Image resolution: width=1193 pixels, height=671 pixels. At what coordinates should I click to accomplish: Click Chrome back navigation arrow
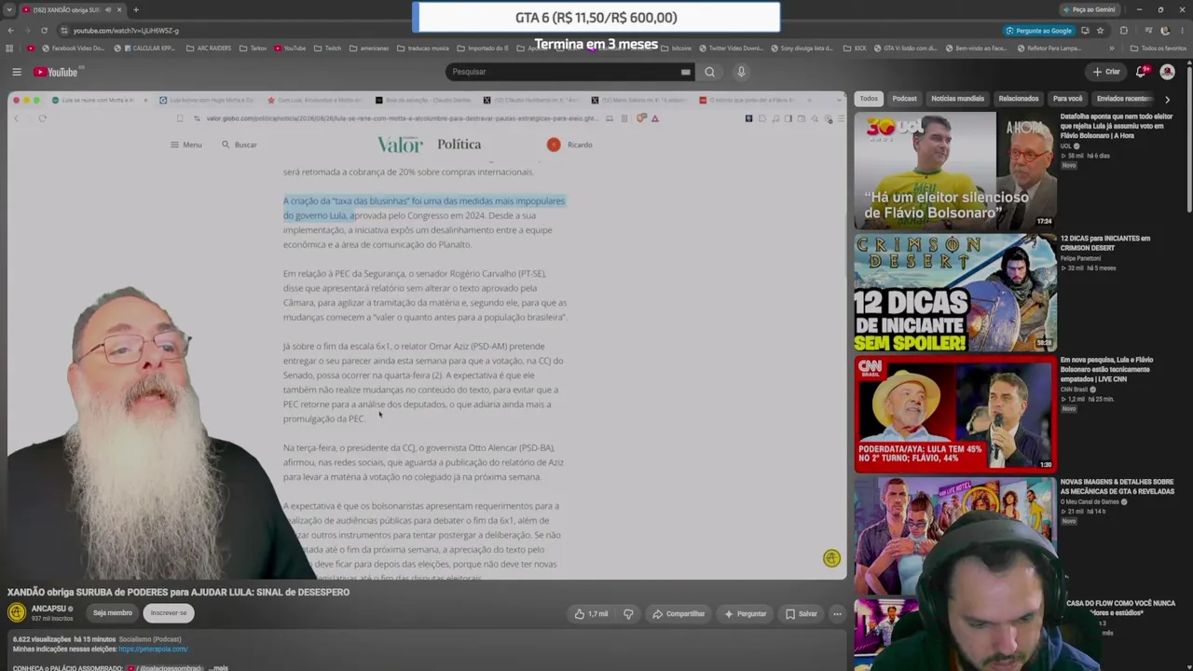click(10, 31)
